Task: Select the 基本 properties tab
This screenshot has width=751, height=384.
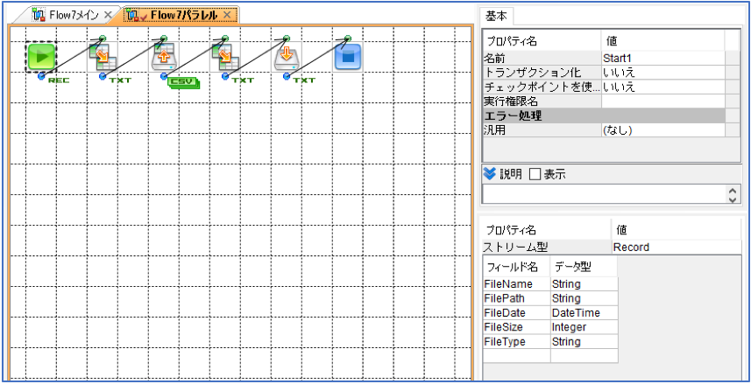Action: [497, 16]
